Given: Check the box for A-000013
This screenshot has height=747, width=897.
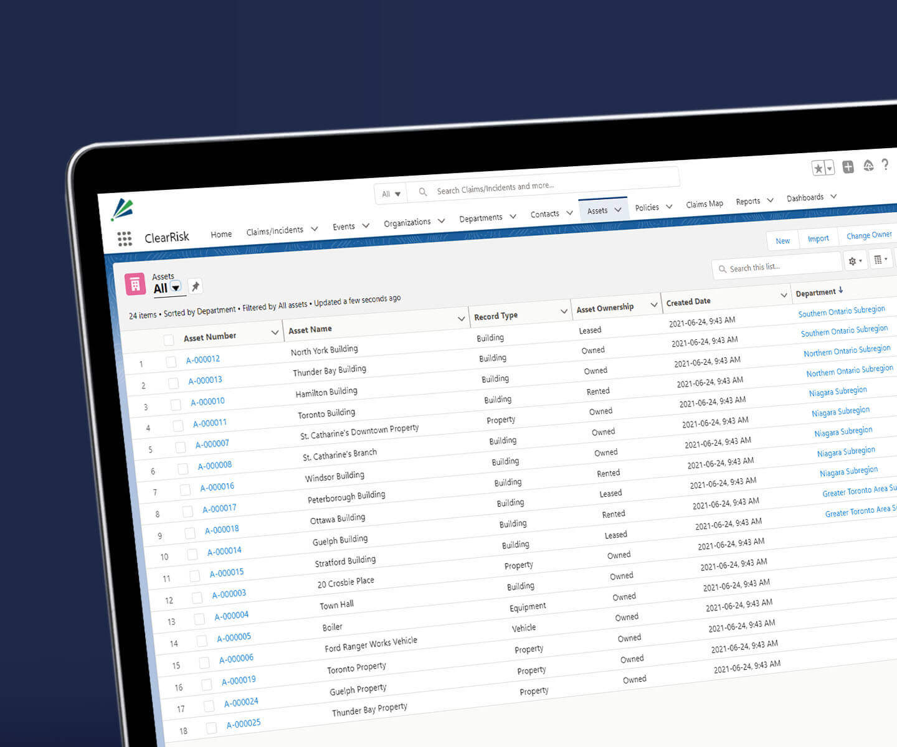Looking at the screenshot, I should point(173,383).
